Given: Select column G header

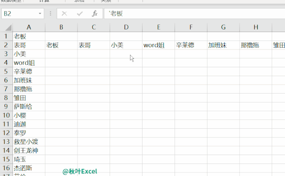Looking at the screenshot, I should click(x=224, y=28).
